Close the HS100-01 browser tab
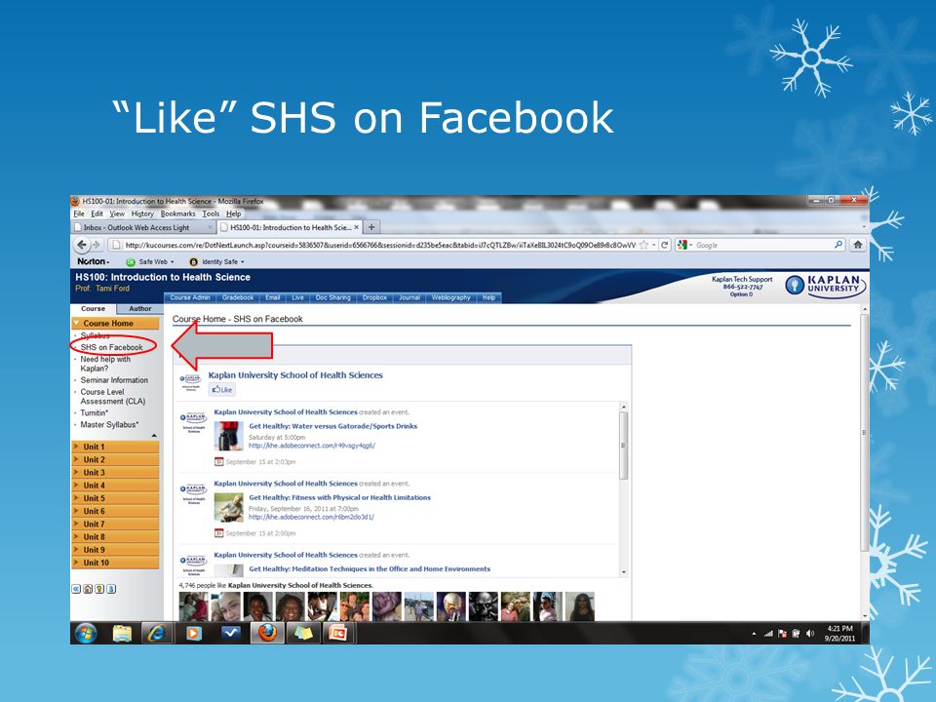Screen dimensions: 936x702 (357, 227)
